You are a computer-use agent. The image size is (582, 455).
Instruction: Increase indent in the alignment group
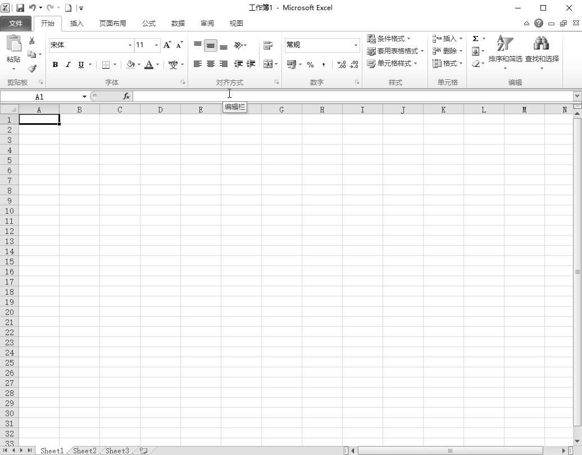point(251,64)
